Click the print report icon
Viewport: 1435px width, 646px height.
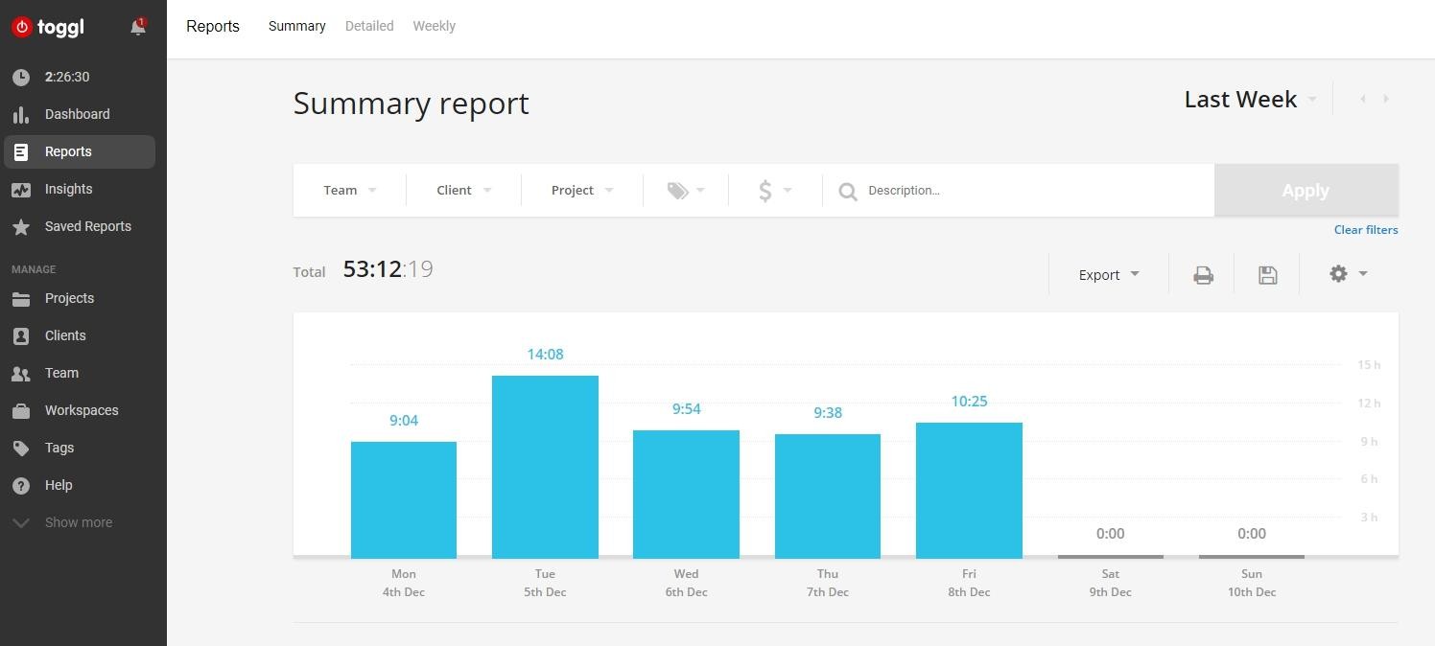pos(1203,275)
